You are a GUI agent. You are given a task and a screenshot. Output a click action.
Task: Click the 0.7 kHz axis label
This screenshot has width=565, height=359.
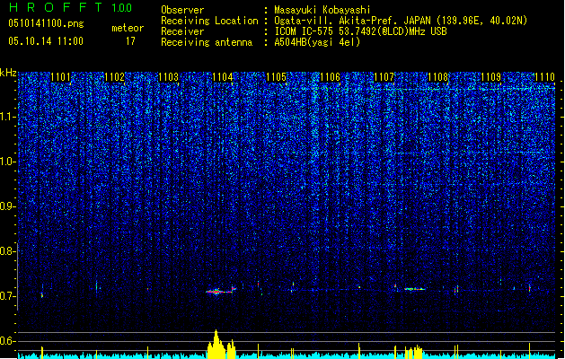(8, 296)
